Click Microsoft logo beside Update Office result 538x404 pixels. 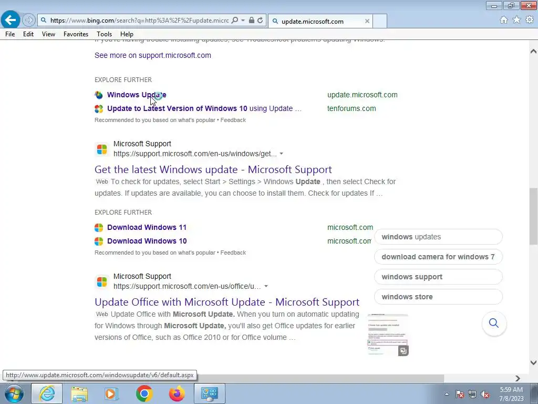pos(102,282)
